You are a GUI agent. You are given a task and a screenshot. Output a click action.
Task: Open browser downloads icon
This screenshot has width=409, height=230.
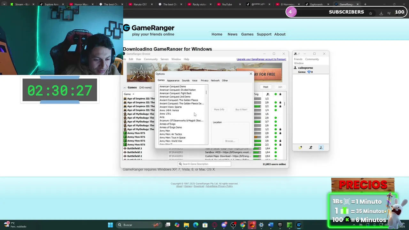pos(381,13)
